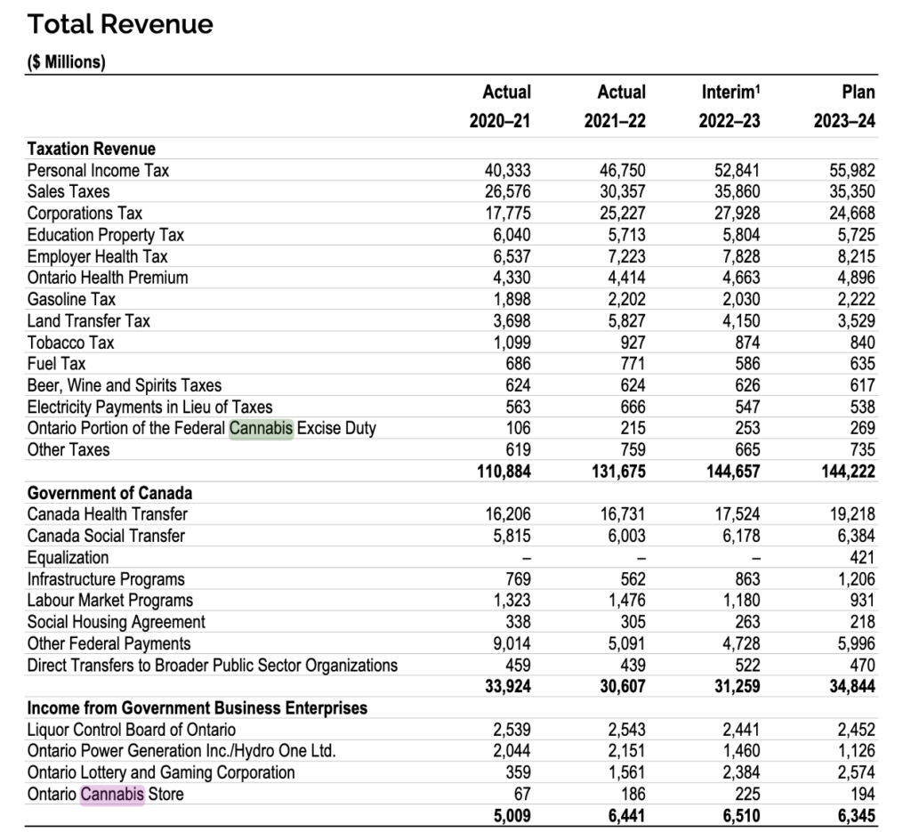
Task: Click the pink-highlighted 'Cannabis' in Ontario Store row
Action: point(112,794)
